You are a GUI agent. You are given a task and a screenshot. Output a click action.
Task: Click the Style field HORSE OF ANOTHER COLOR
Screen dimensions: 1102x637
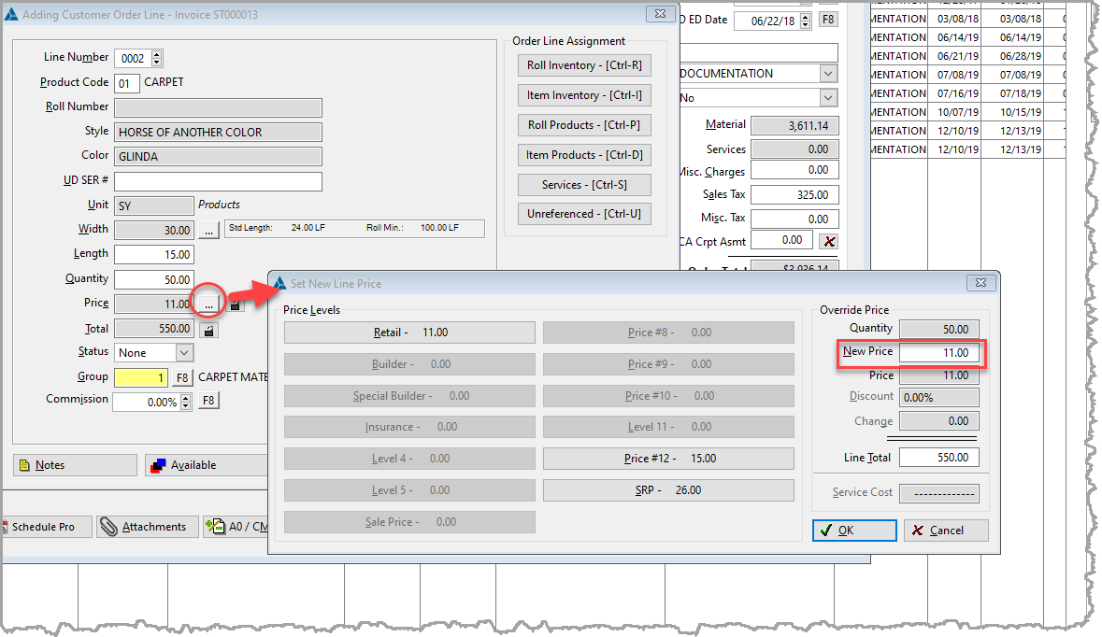tap(219, 132)
